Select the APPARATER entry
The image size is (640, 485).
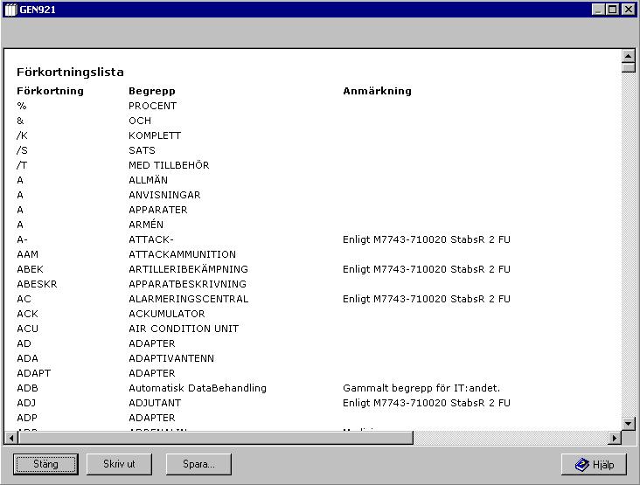[158, 210]
